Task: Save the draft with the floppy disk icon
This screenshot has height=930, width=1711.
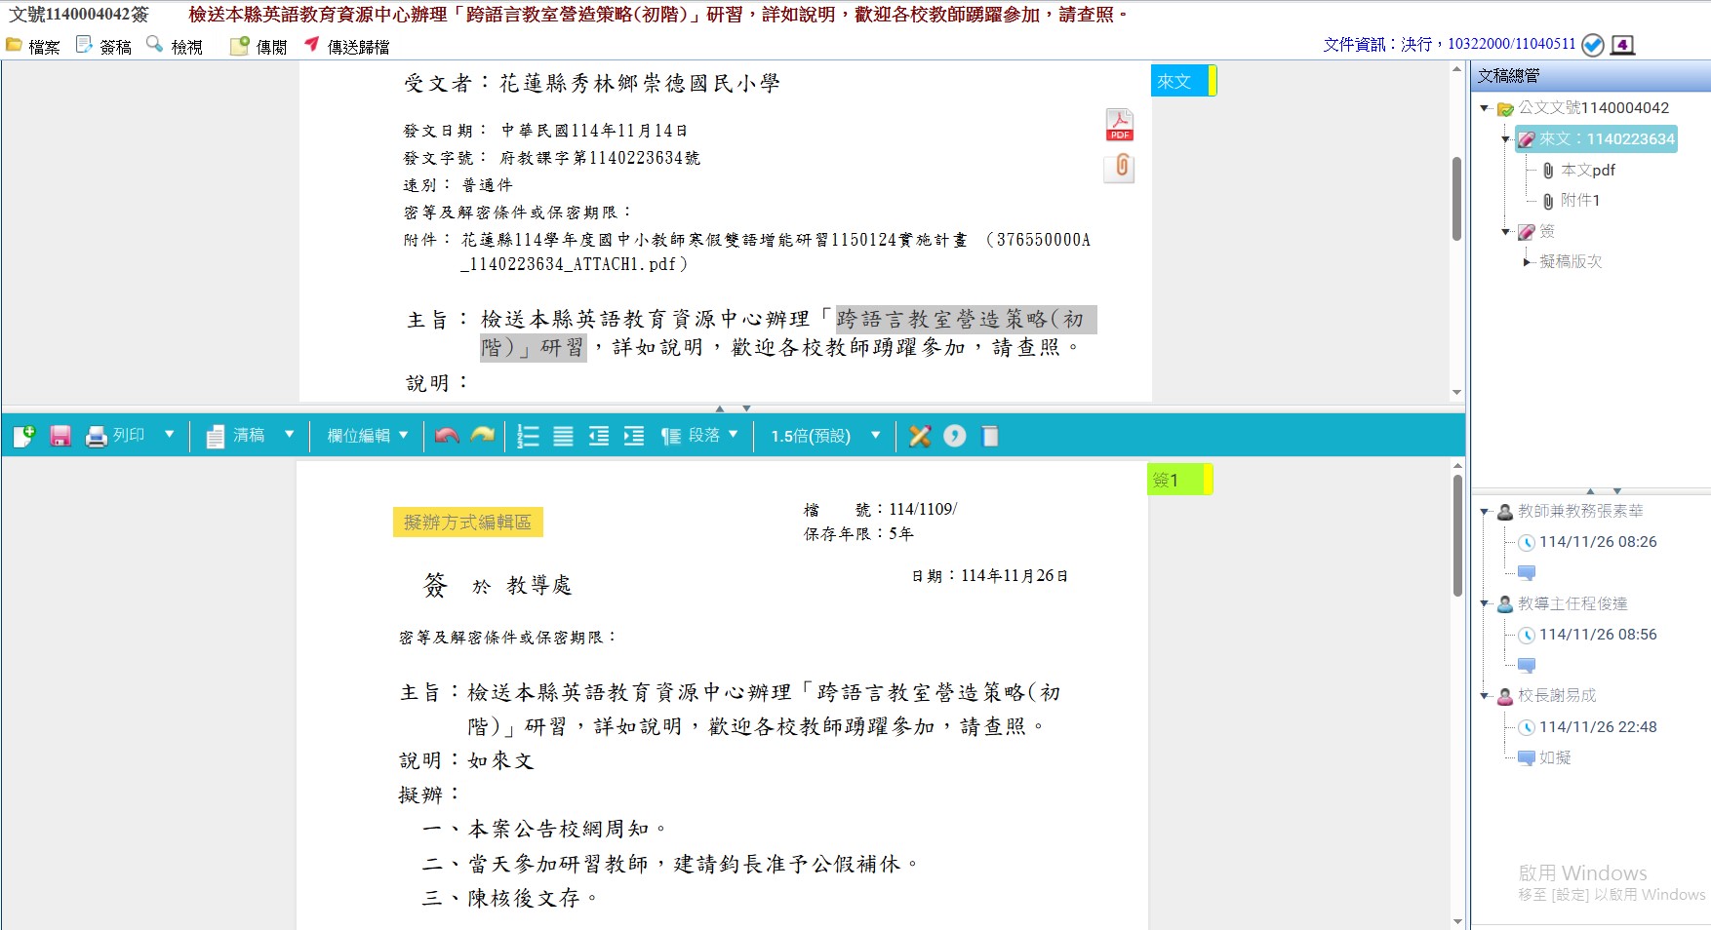Action: [60, 437]
